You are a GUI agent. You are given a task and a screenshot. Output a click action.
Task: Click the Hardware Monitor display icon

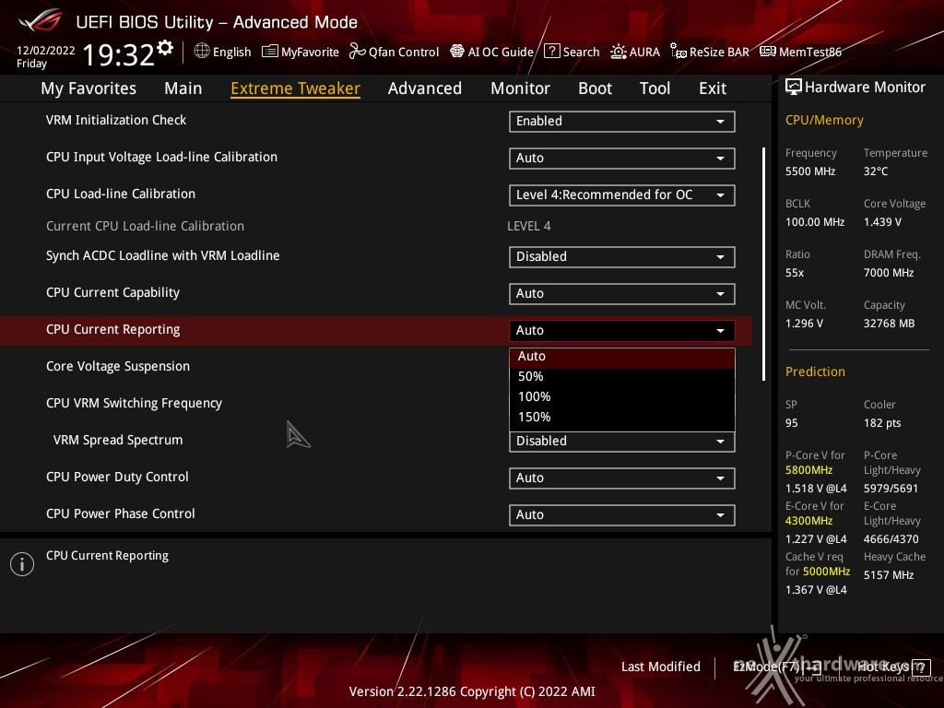[794, 88]
